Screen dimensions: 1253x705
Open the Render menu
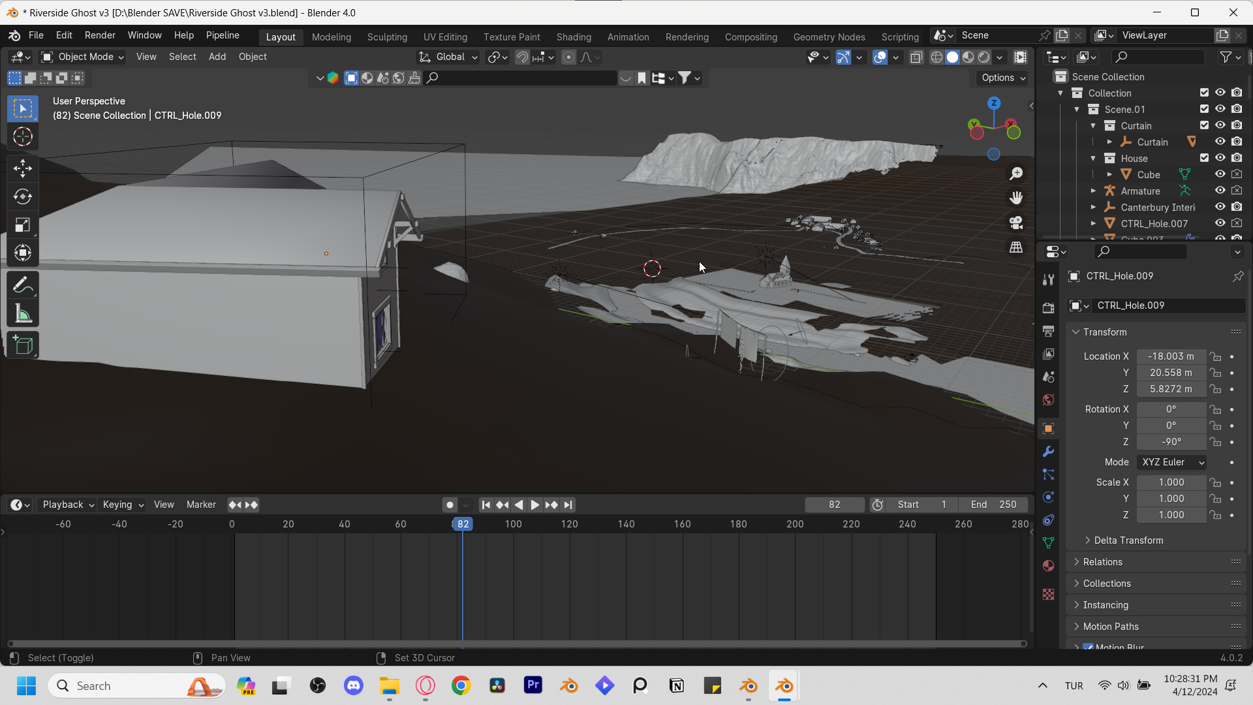[100, 35]
